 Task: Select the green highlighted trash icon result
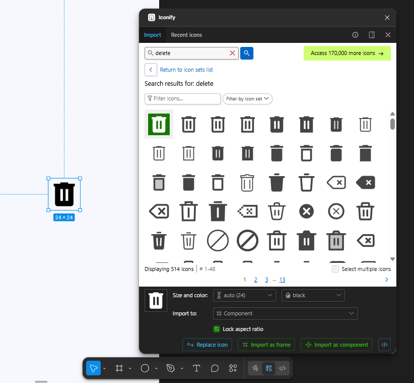[159, 124]
